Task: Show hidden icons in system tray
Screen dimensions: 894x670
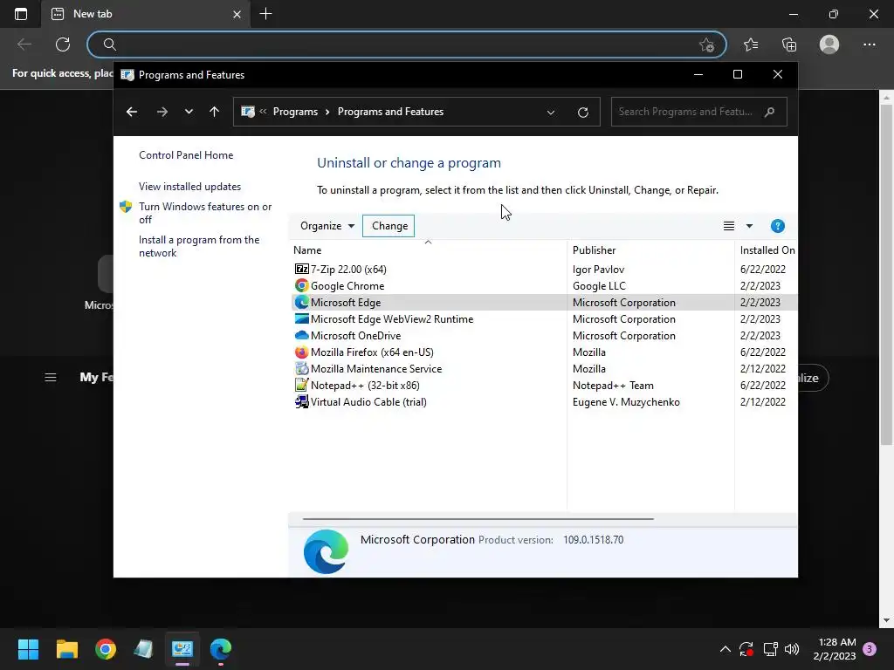Action: click(726, 649)
